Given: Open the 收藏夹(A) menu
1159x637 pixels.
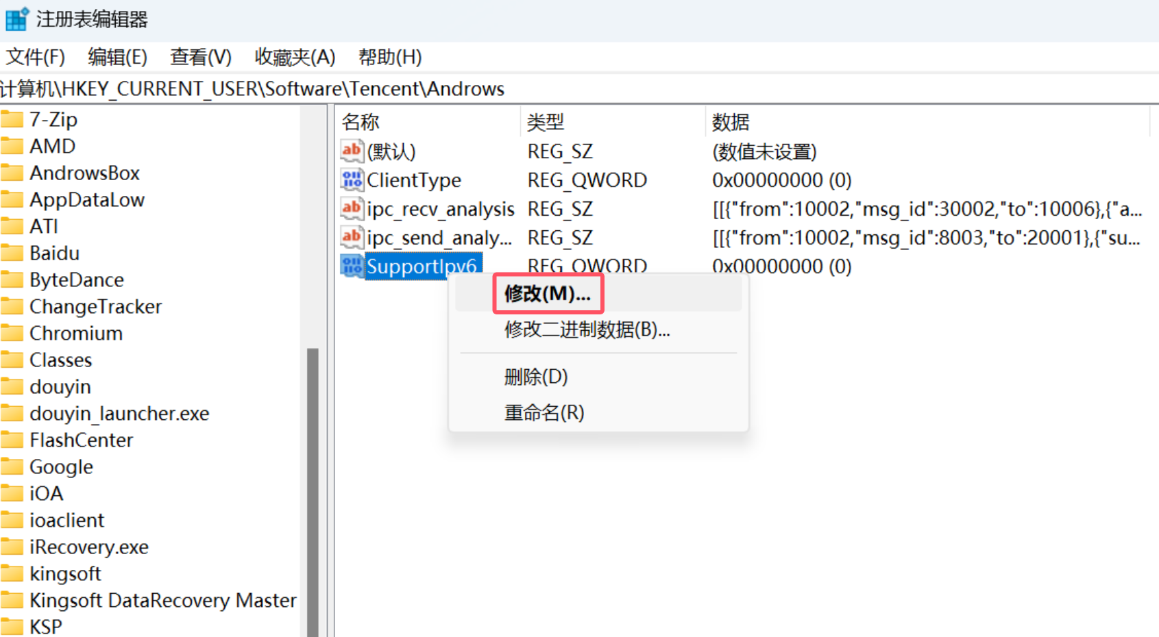Looking at the screenshot, I should pos(295,57).
